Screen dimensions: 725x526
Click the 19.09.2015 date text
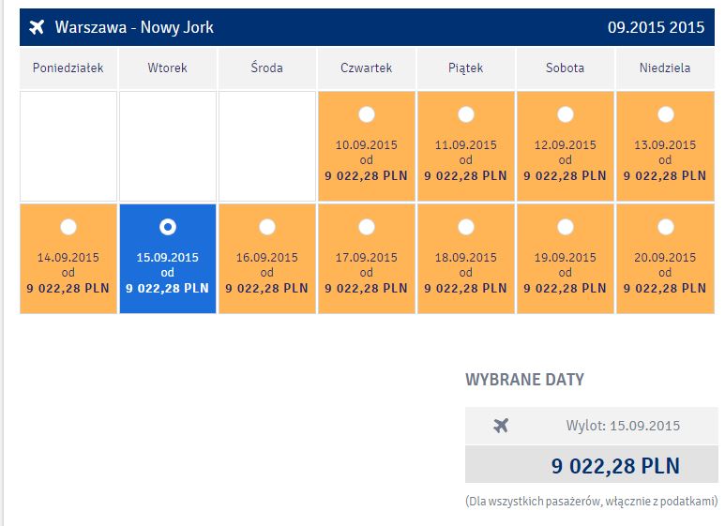565,258
